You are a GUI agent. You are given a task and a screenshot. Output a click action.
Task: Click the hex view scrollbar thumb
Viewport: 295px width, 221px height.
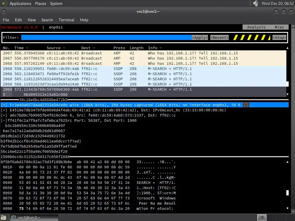[x=288, y=193]
